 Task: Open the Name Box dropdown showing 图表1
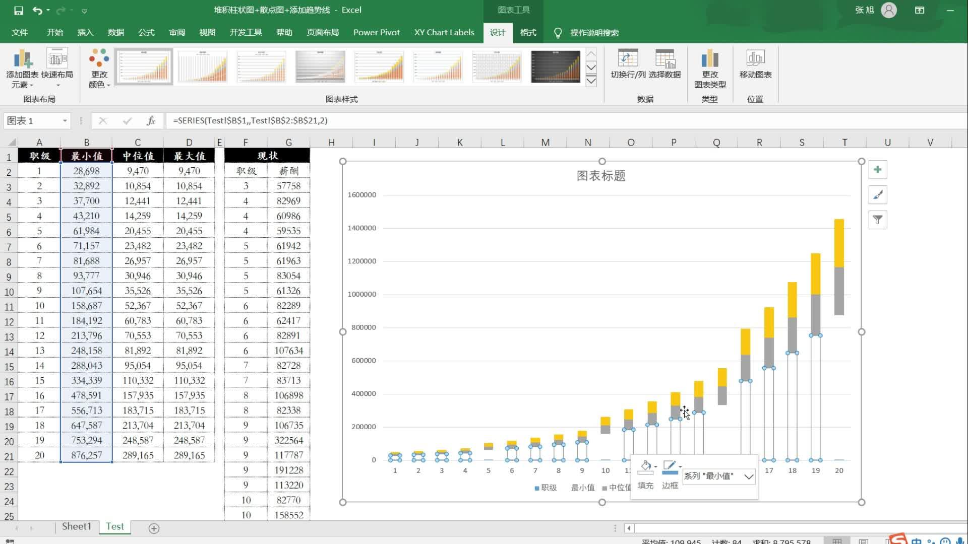coord(64,121)
